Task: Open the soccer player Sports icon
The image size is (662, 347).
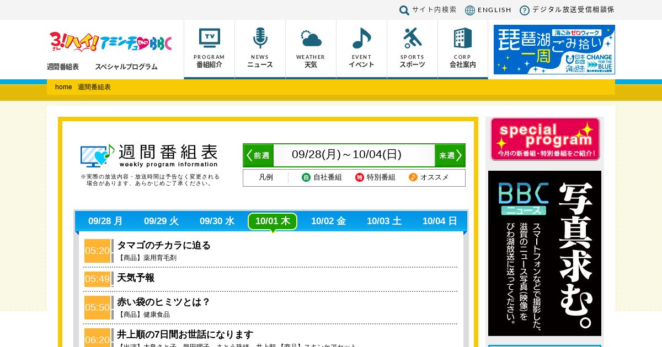Action: tap(412, 38)
